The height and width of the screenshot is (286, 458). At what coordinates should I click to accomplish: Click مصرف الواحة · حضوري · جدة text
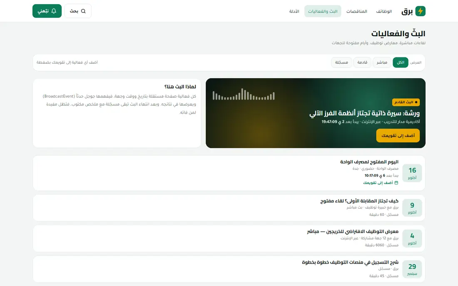point(375,169)
